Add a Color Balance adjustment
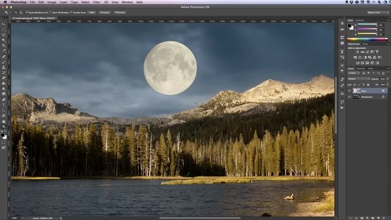This screenshot has height=220, width=391. click(x=360, y=57)
